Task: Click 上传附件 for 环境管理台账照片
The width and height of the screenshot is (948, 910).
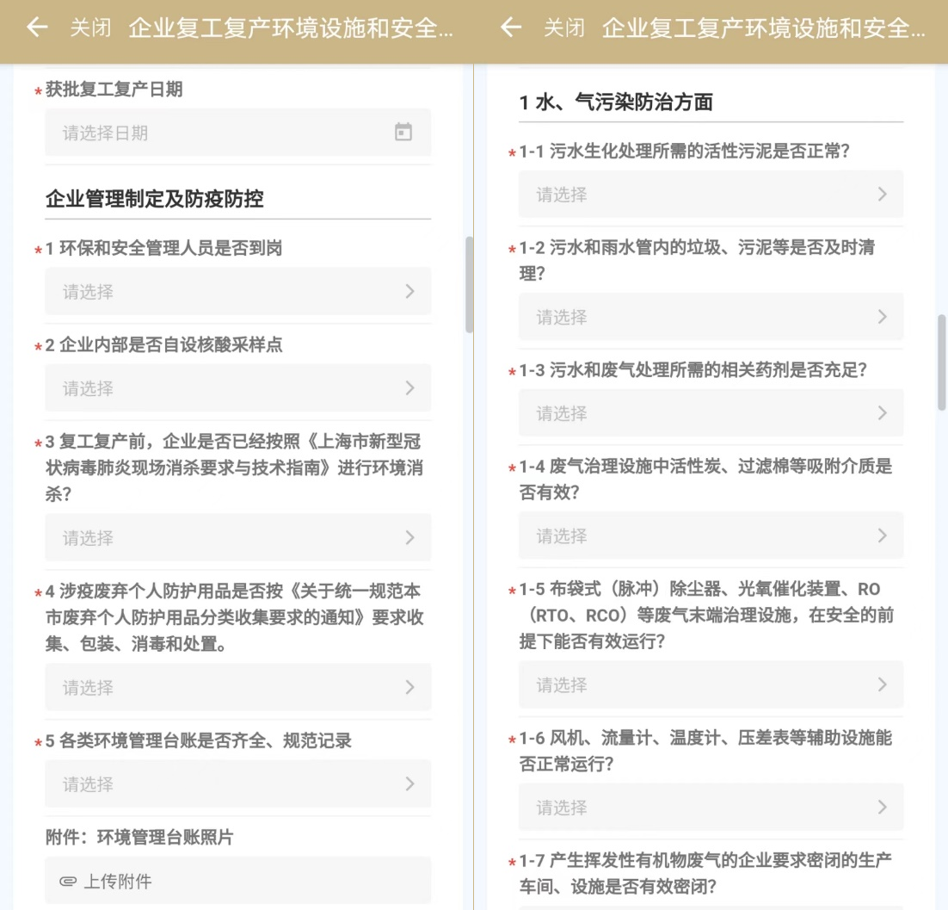Action: click(x=237, y=881)
